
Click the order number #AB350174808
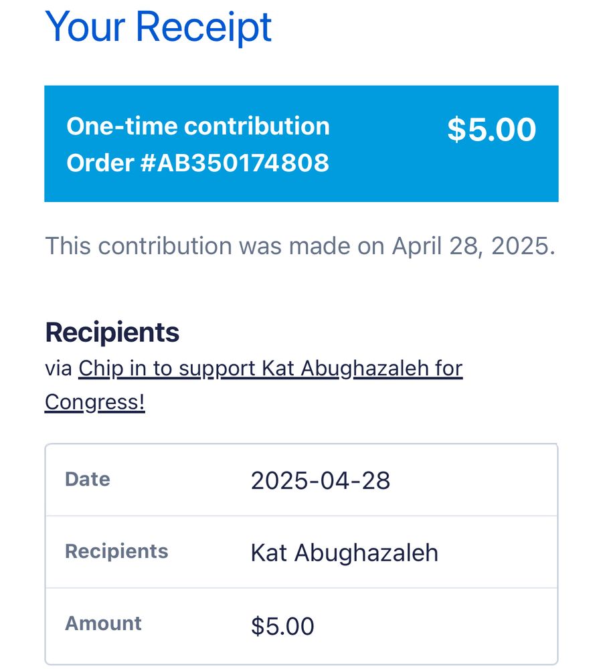tap(234, 163)
